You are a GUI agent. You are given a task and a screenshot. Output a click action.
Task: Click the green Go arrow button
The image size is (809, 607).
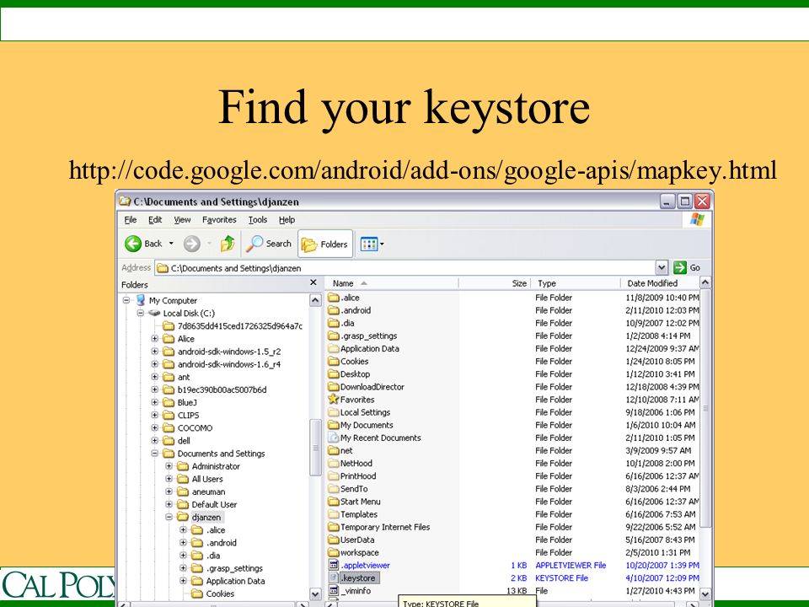(x=680, y=267)
